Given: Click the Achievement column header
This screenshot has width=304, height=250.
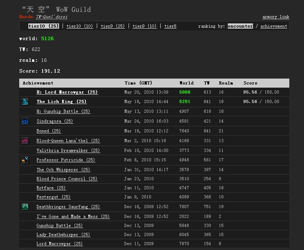Looking at the screenshot, I should pyautogui.click(x=38, y=83).
